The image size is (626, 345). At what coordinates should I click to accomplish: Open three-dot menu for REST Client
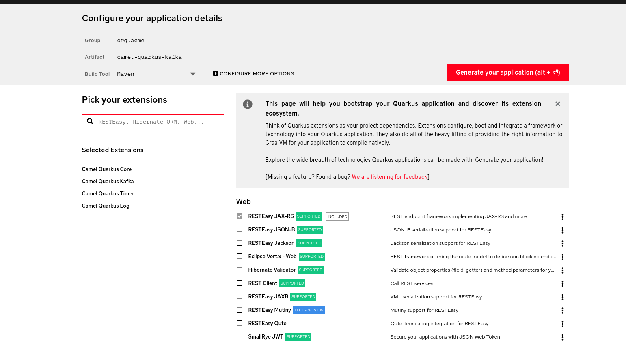tap(562, 284)
